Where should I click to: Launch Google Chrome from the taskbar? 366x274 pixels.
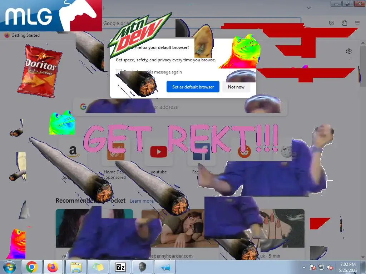(32, 267)
